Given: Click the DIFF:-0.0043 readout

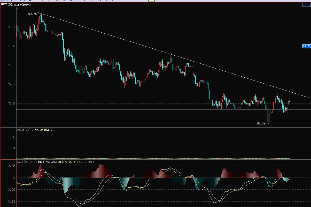Looking at the screenshot, I should 47,162.
